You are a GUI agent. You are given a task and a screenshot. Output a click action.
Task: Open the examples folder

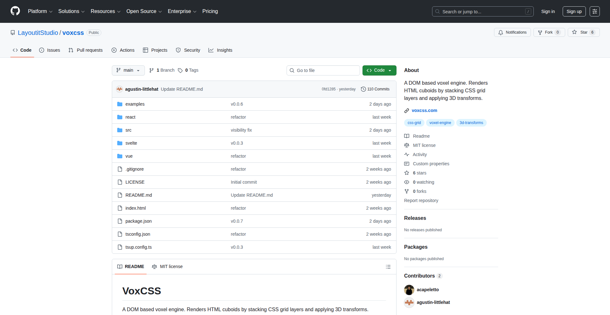[x=135, y=104]
